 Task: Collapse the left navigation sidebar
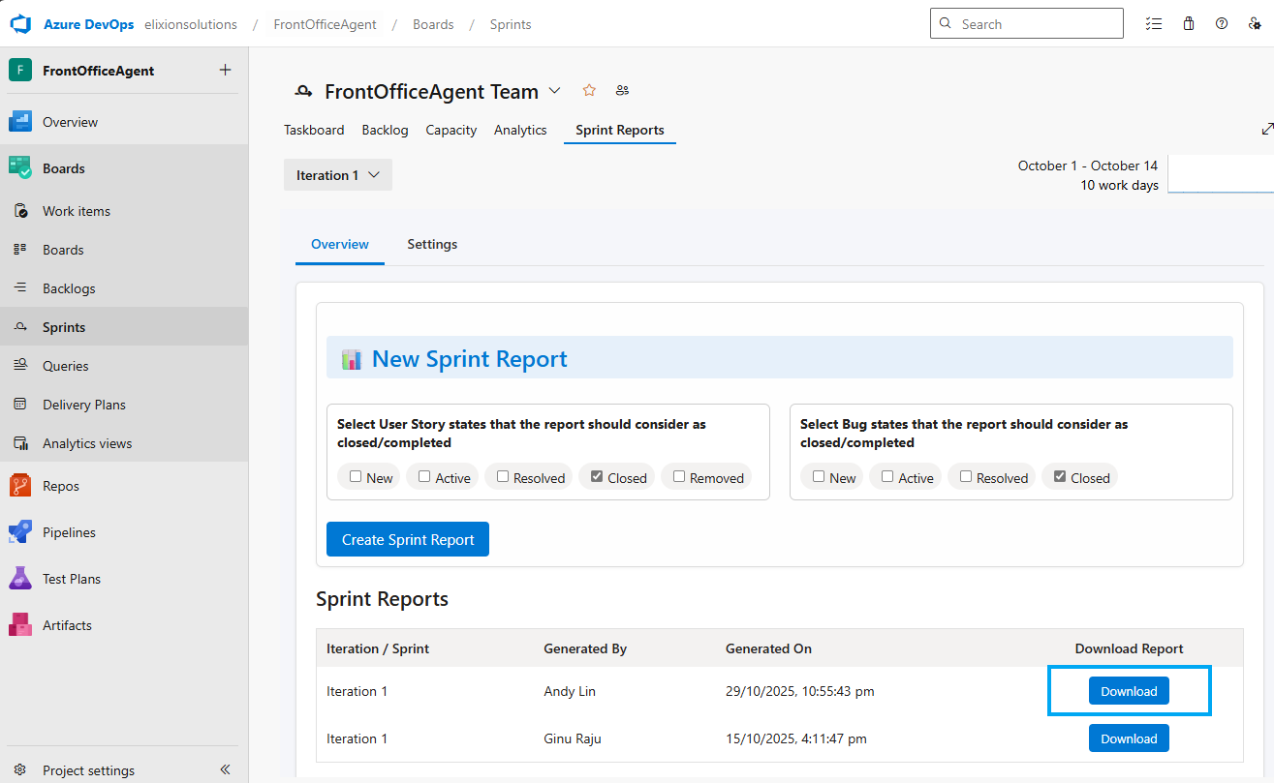point(225,769)
